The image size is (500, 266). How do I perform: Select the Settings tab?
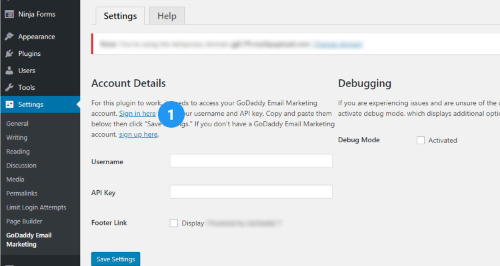click(120, 15)
